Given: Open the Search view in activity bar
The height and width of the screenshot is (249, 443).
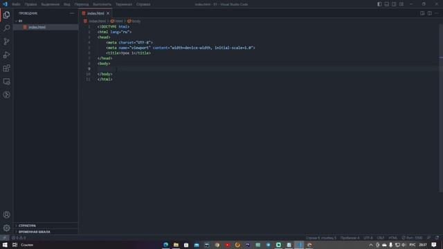Looking at the screenshot, I should click(6, 28).
